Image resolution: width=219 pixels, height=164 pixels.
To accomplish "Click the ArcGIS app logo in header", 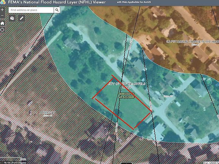I will (x=3, y=2).
